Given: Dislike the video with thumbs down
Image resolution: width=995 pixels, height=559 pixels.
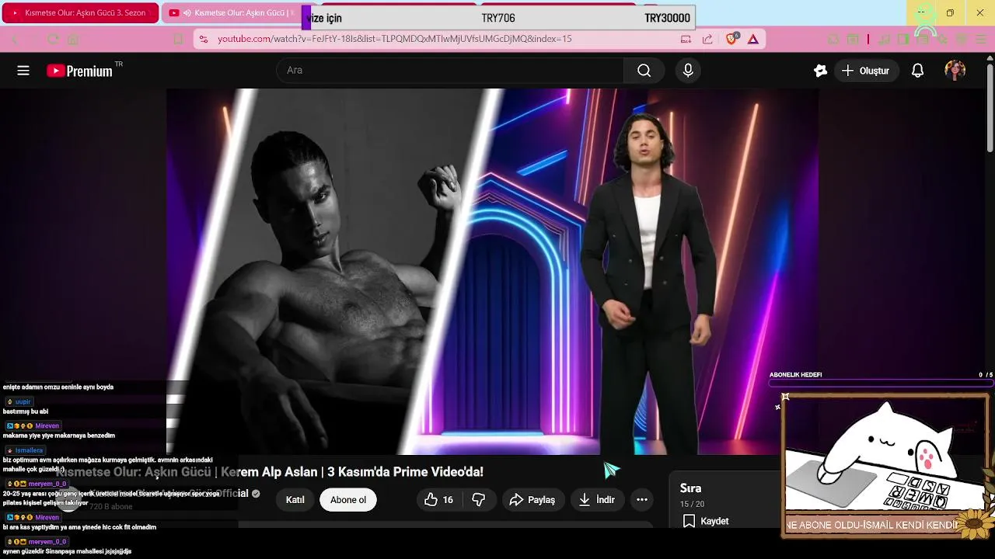Looking at the screenshot, I should (479, 500).
